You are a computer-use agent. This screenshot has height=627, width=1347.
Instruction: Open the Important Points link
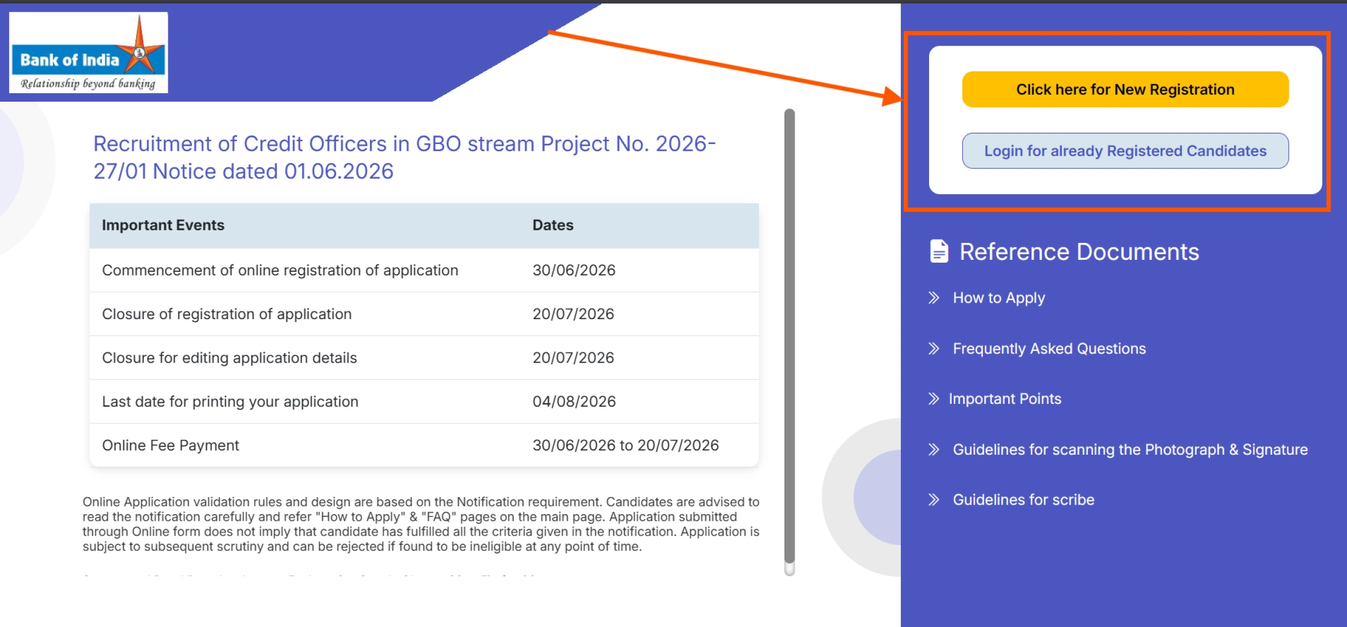1005,399
